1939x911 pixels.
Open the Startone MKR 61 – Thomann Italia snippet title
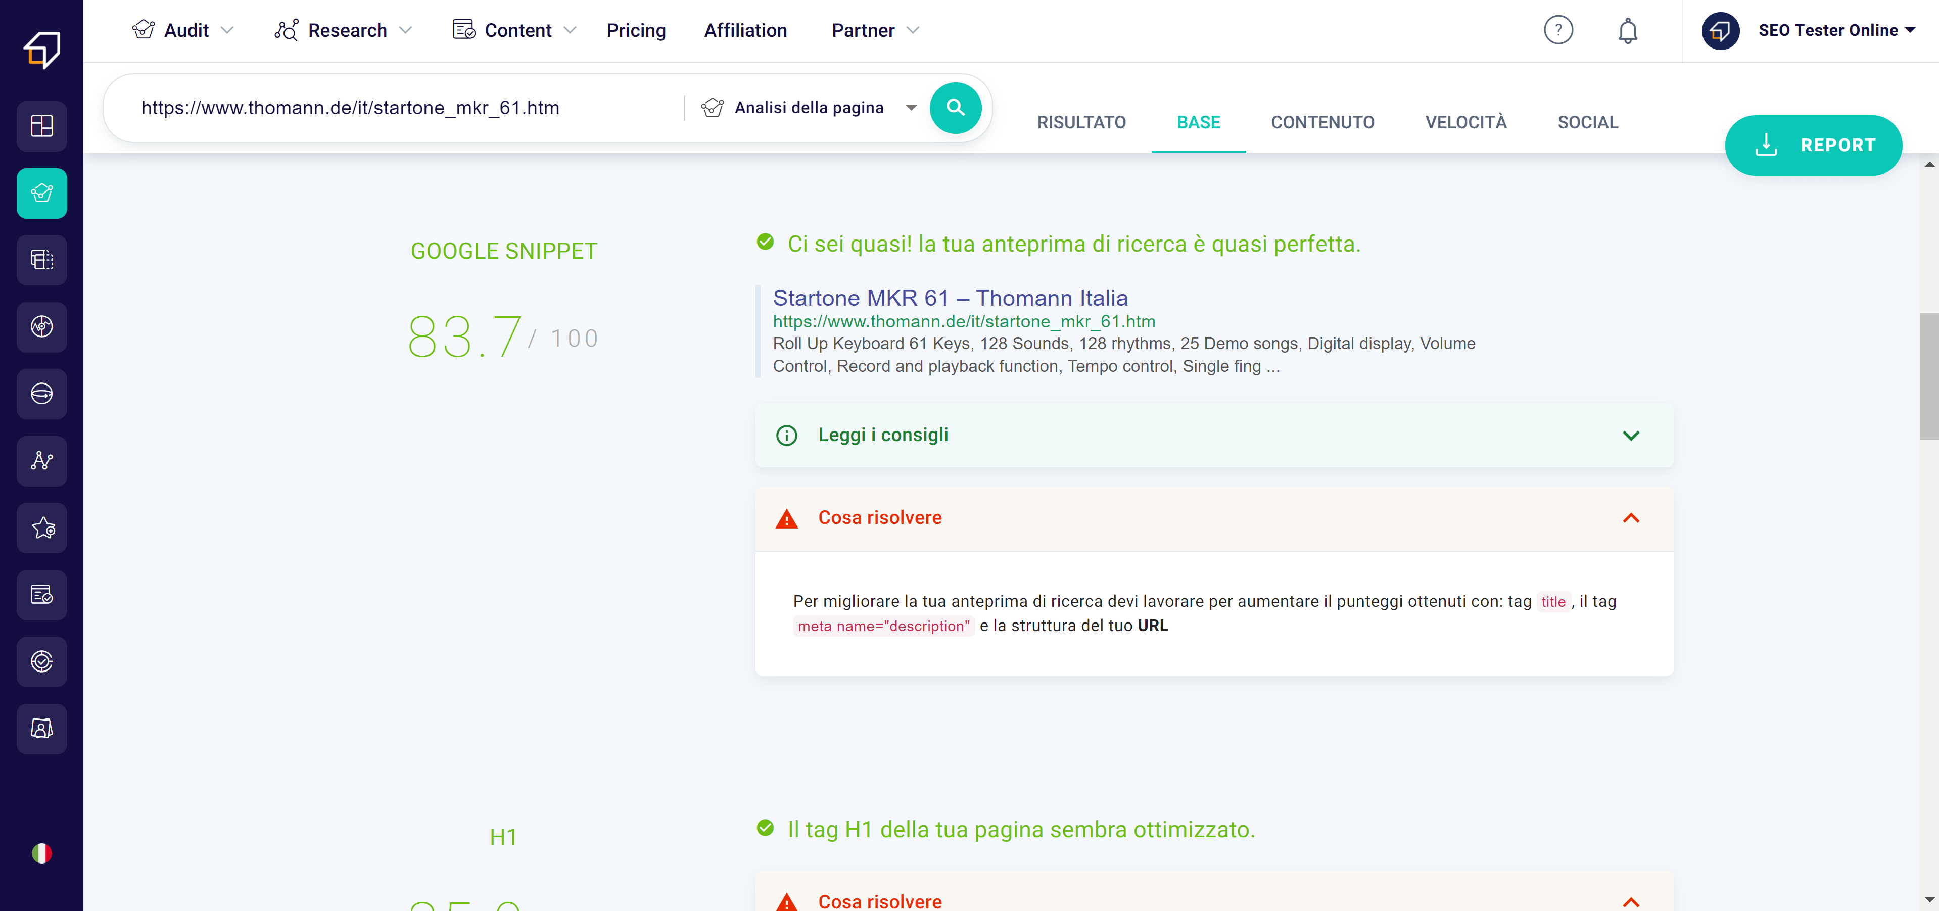point(950,298)
